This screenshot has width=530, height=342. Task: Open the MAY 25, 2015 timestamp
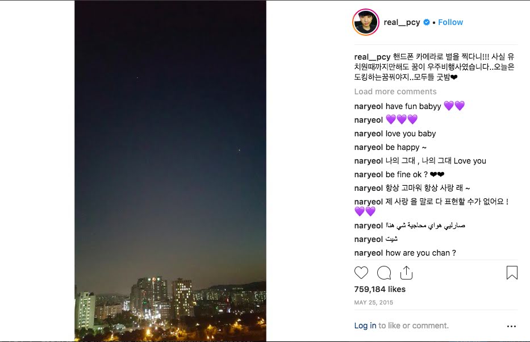click(x=374, y=302)
